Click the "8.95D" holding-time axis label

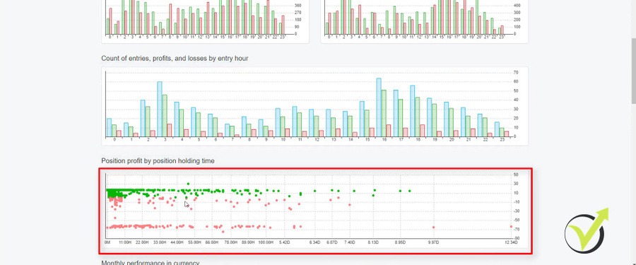(x=400, y=242)
